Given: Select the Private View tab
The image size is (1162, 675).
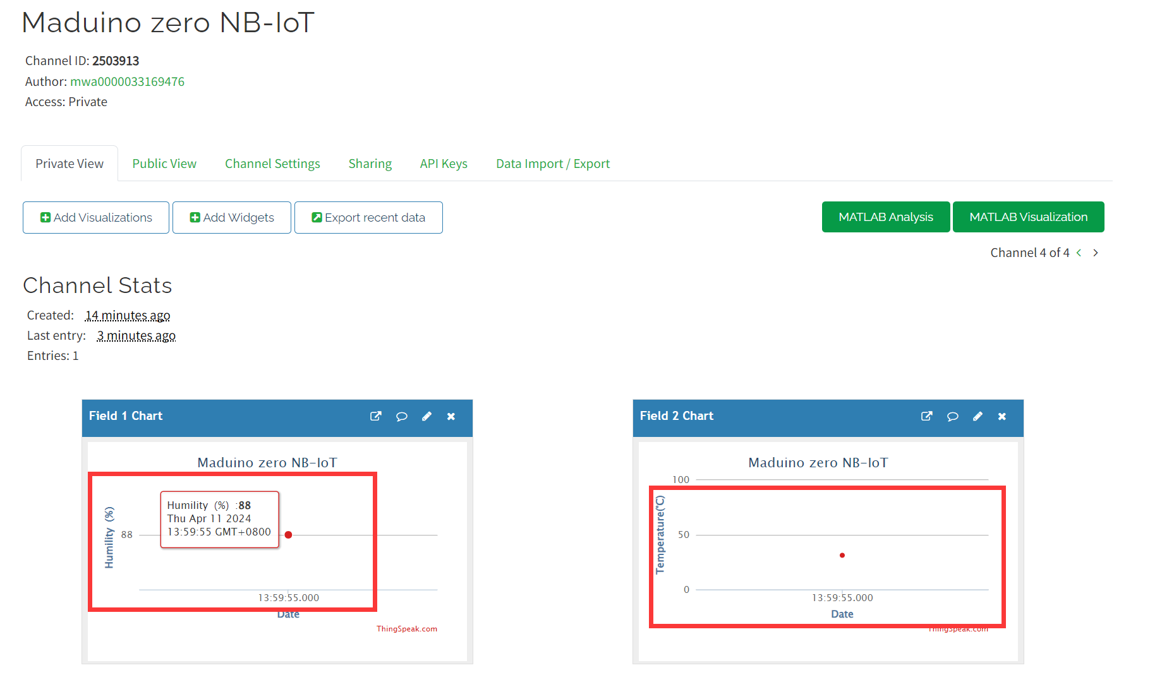Looking at the screenshot, I should [x=70, y=164].
